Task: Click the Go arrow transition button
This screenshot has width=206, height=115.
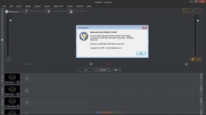Action: [116, 70]
